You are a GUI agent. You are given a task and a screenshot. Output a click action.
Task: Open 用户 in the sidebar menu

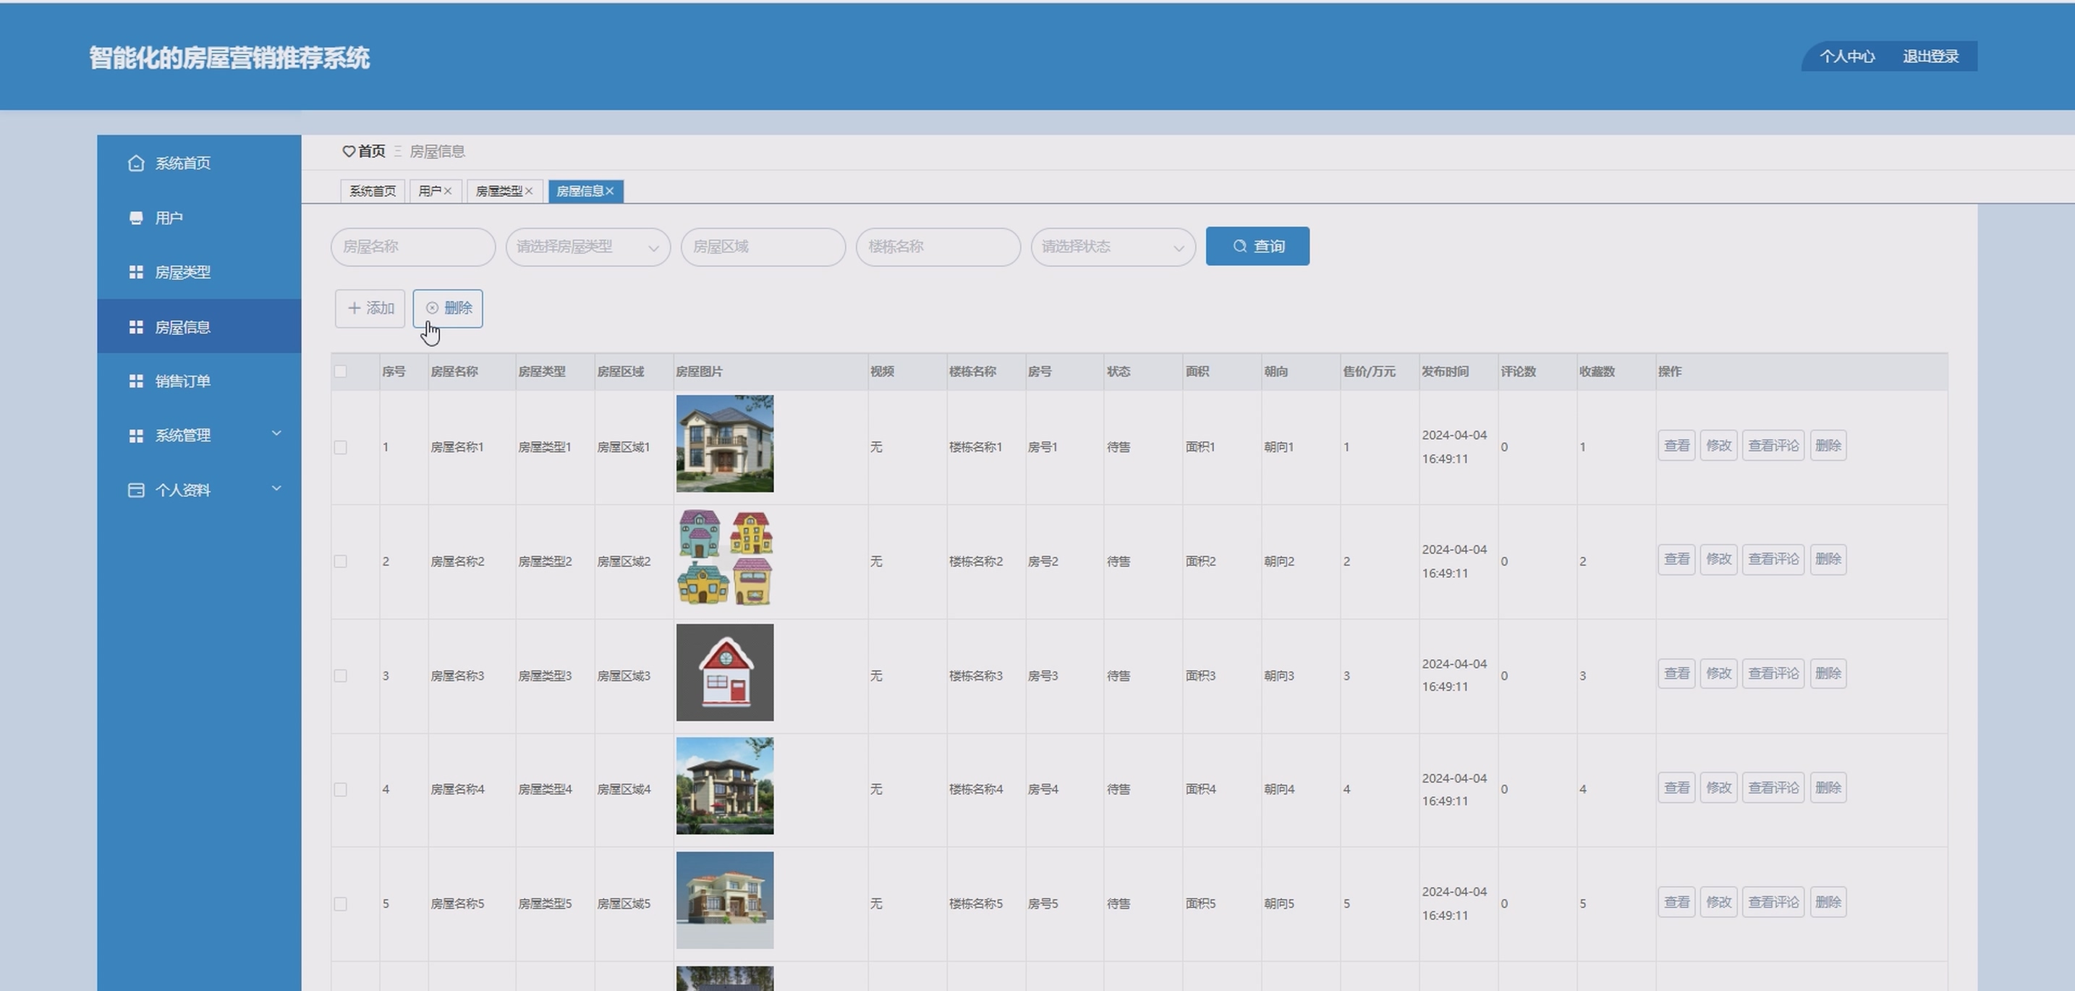(199, 218)
